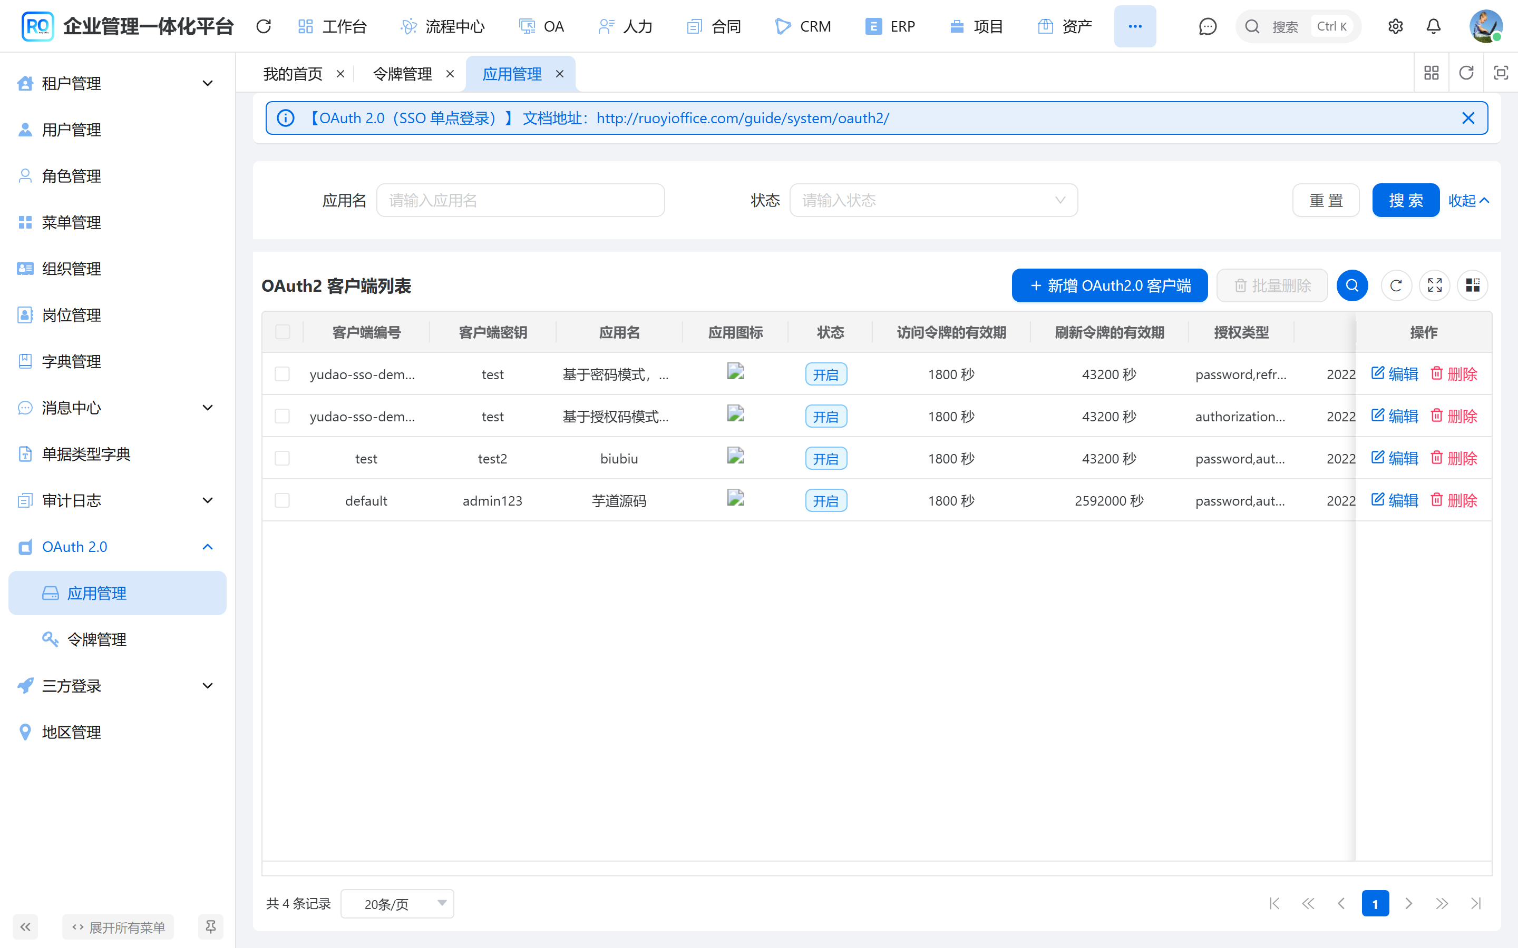The width and height of the screenshot is (1518, 948).
Task: Delete the default client row
Action: click(x=1453, y=500)
